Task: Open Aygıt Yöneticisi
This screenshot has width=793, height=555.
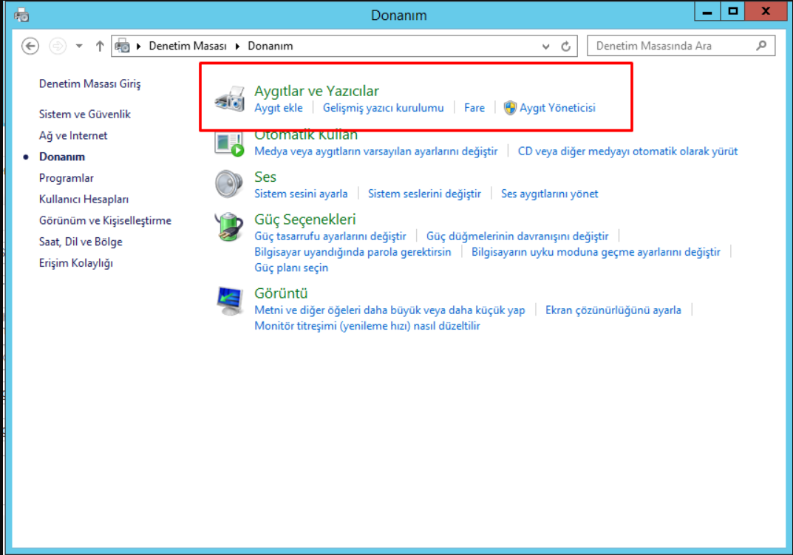Action: (x=557, y=108)
